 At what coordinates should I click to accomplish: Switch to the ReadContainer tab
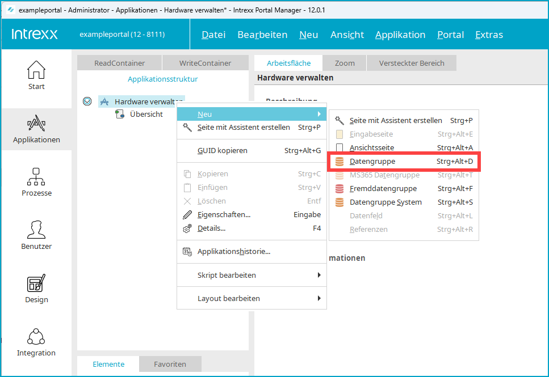[119, 63]
